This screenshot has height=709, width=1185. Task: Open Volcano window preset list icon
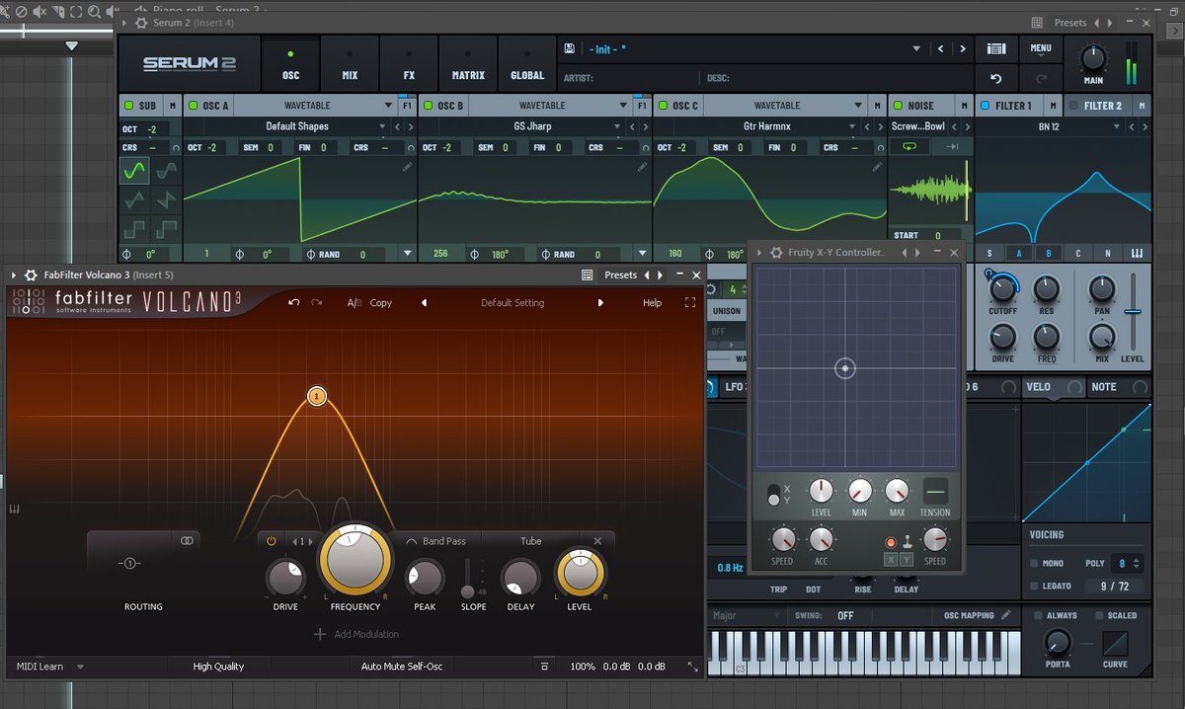(x=588, y=276)
